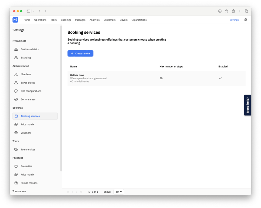This screenshot has width=261, height=208.
Task: Open the Operations menu
Action: (x=40, y=20)
